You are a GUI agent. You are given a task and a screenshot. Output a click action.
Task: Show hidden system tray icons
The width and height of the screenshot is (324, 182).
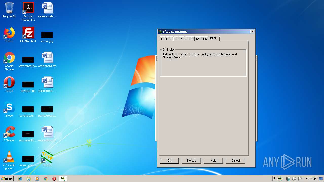coord(275,179)
